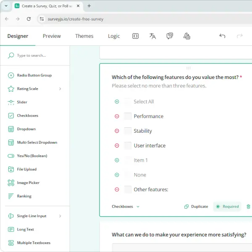Remove the Other features choice
The height and width of the screenshot is (252, 252).
click(117, 189)
